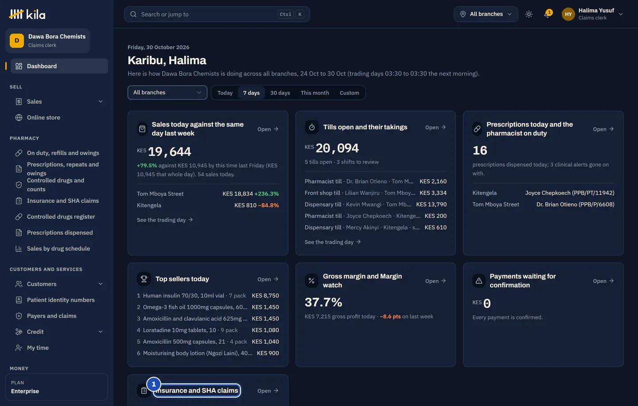The width and height of the screenshot is (638, 406).
Task: Click the Sales receipt icon in sidebar
Action: [x=19, y=101]
